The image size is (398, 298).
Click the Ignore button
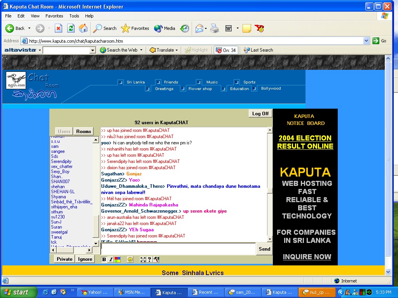(85, 259)
